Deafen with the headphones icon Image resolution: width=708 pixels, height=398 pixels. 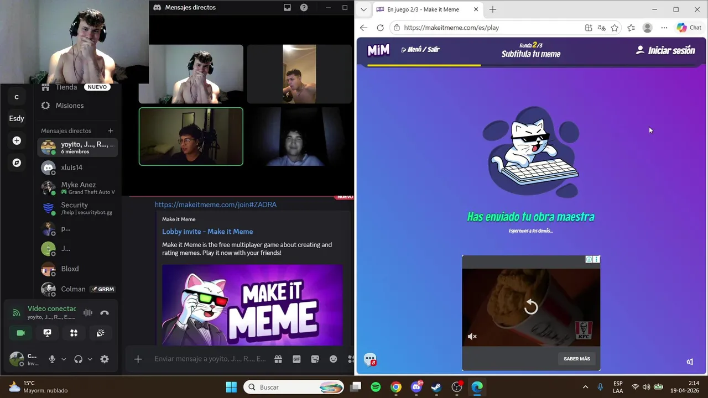pos(78,359)
